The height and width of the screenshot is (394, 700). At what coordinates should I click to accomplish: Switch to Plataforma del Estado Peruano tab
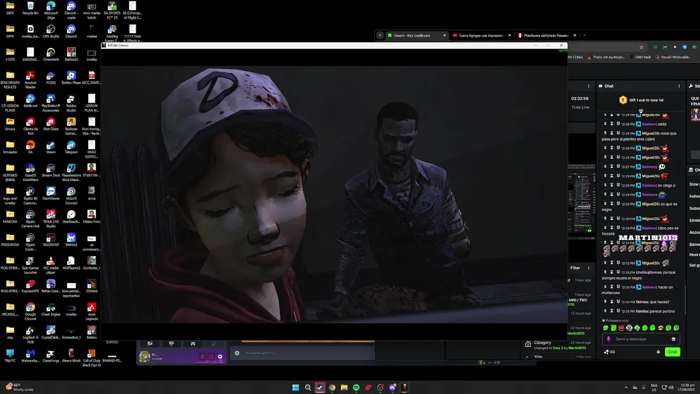(x=547, y=36)
